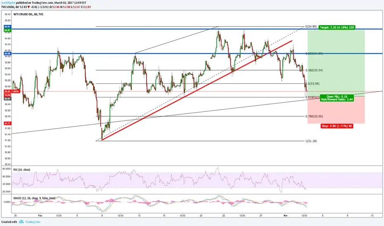Click the 'Created with' text at bottom
Viewport: 384px width, 226px height.
[x=9, y=222]
